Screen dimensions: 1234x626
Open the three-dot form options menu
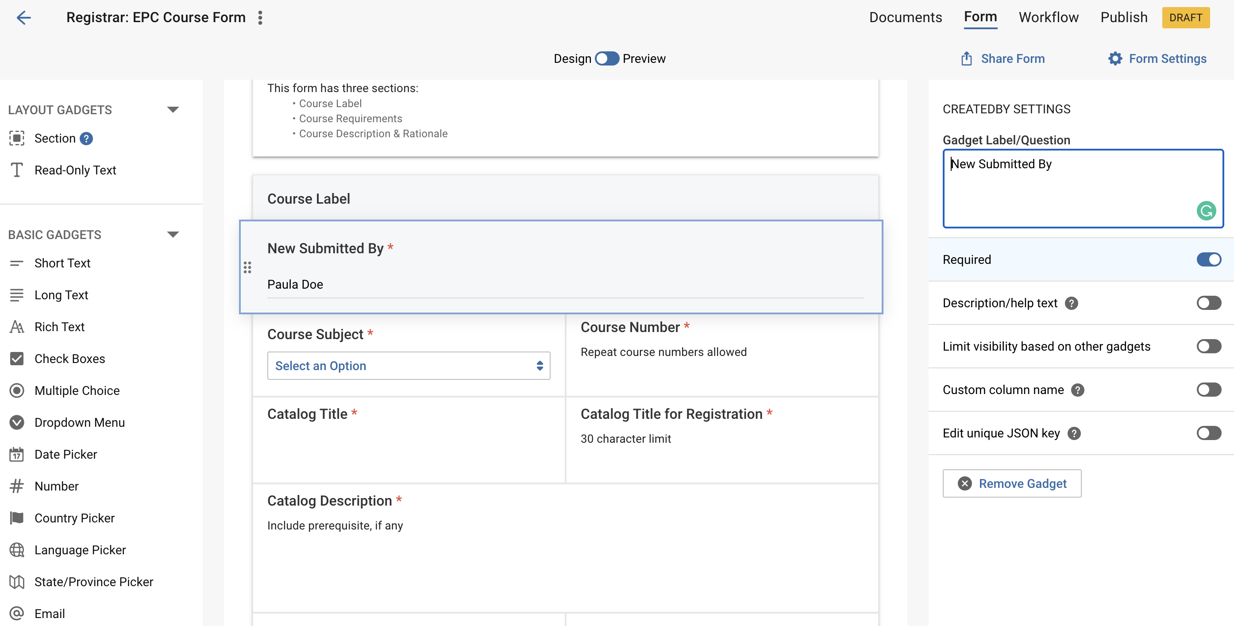coord(260,18)
